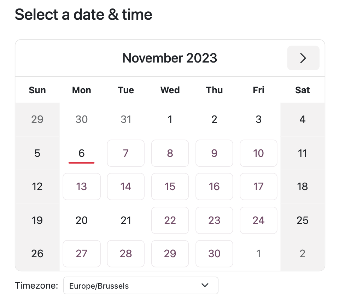Viewport: 345px width, 301px height.
Task: Select Wednesday November 22
Action: click(x=170, y=220)
